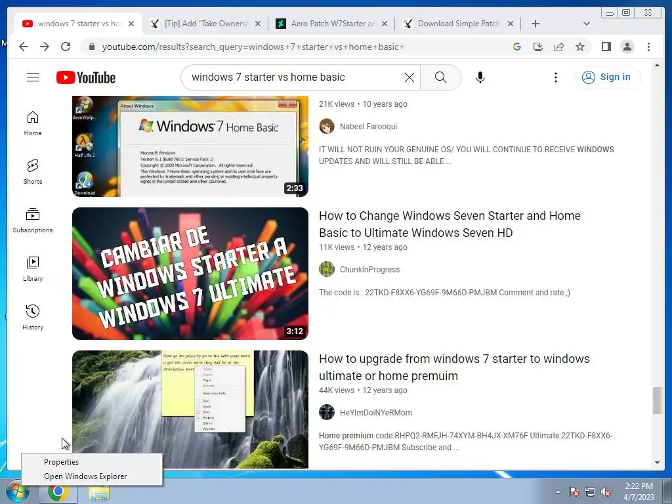Click the Sign in button
The height and width of the screenshot is (504, 672).
tap(607, 77)
